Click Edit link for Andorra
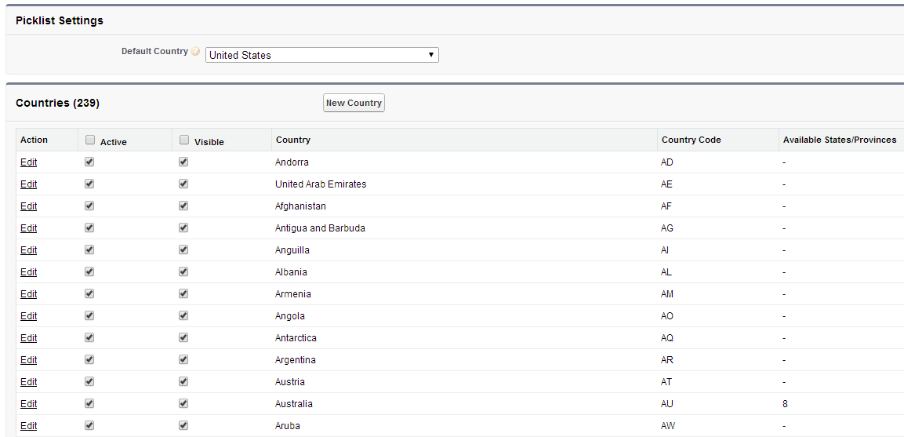 (x=29, y=162)
